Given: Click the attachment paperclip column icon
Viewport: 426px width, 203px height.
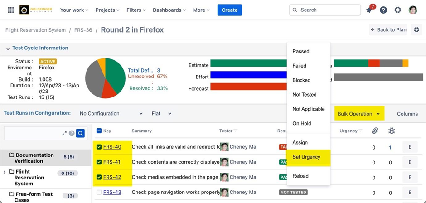Looking at the screenshot, I should 374,131.
